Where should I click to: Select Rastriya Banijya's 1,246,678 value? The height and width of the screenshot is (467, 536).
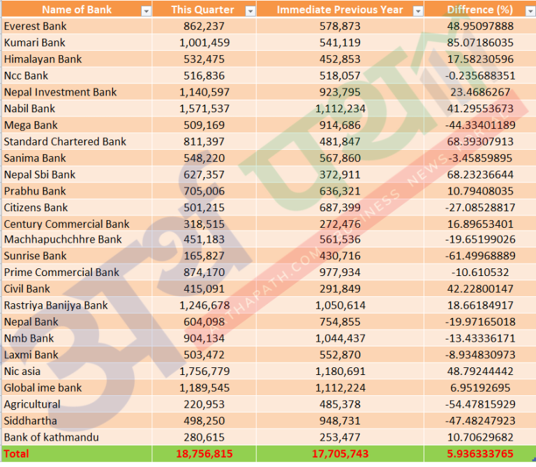click(x=204, y=305)
